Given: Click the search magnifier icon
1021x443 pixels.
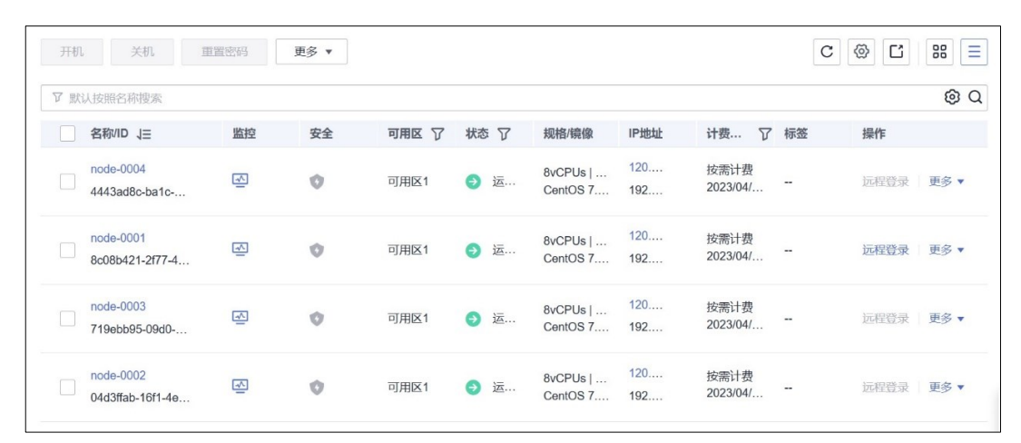Looking at the screenshot, I should click(x=976, y=97).
